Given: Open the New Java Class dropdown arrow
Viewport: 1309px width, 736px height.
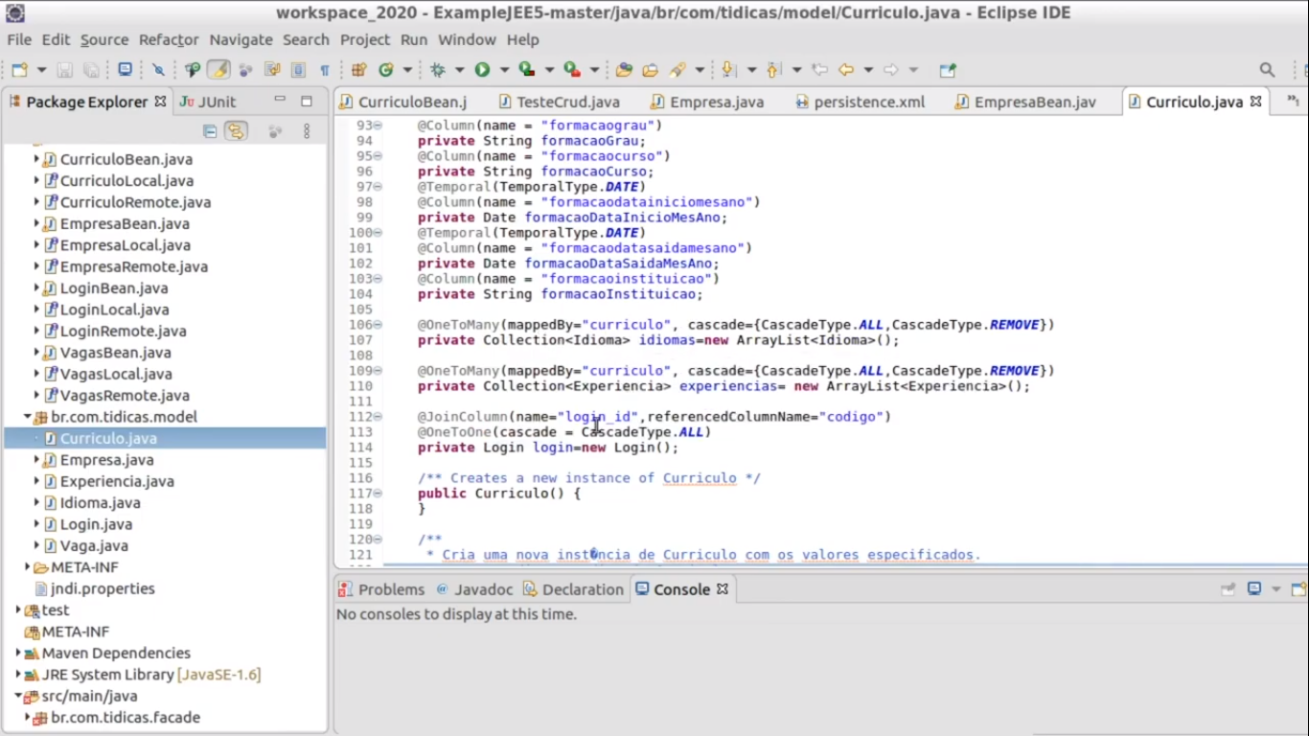Looking at the screenshot, I should [407, 70].
